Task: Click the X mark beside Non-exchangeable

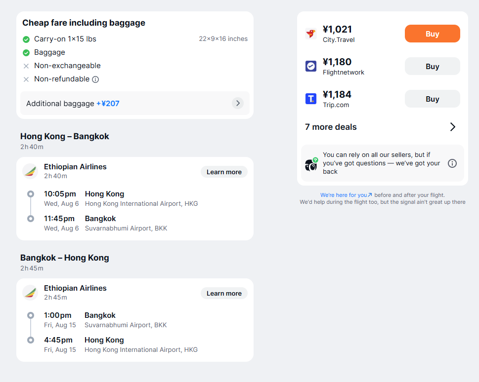Action: [26, 66]
